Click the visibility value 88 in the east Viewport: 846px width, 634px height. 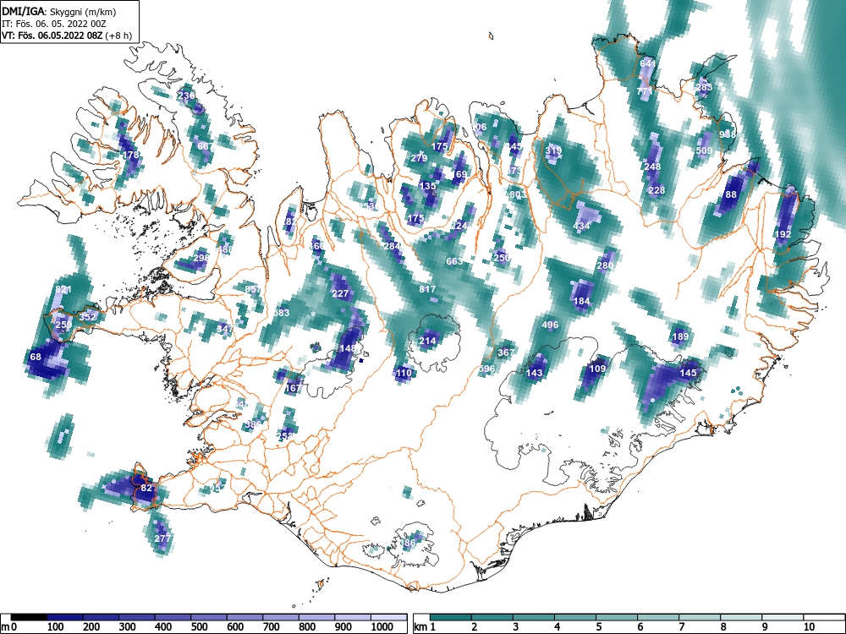click(731, 194)
